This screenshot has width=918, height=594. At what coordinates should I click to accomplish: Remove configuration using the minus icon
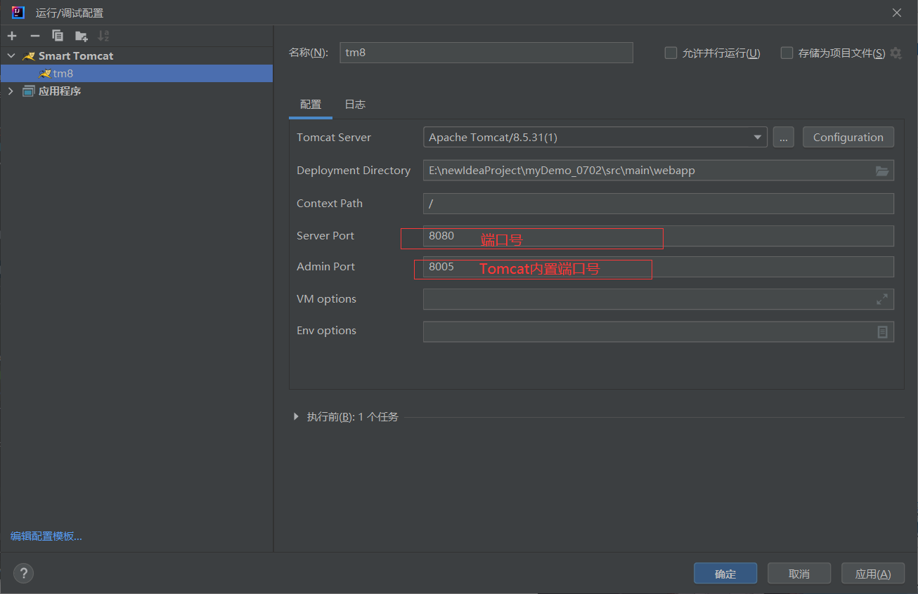click(x=35, y=36)
